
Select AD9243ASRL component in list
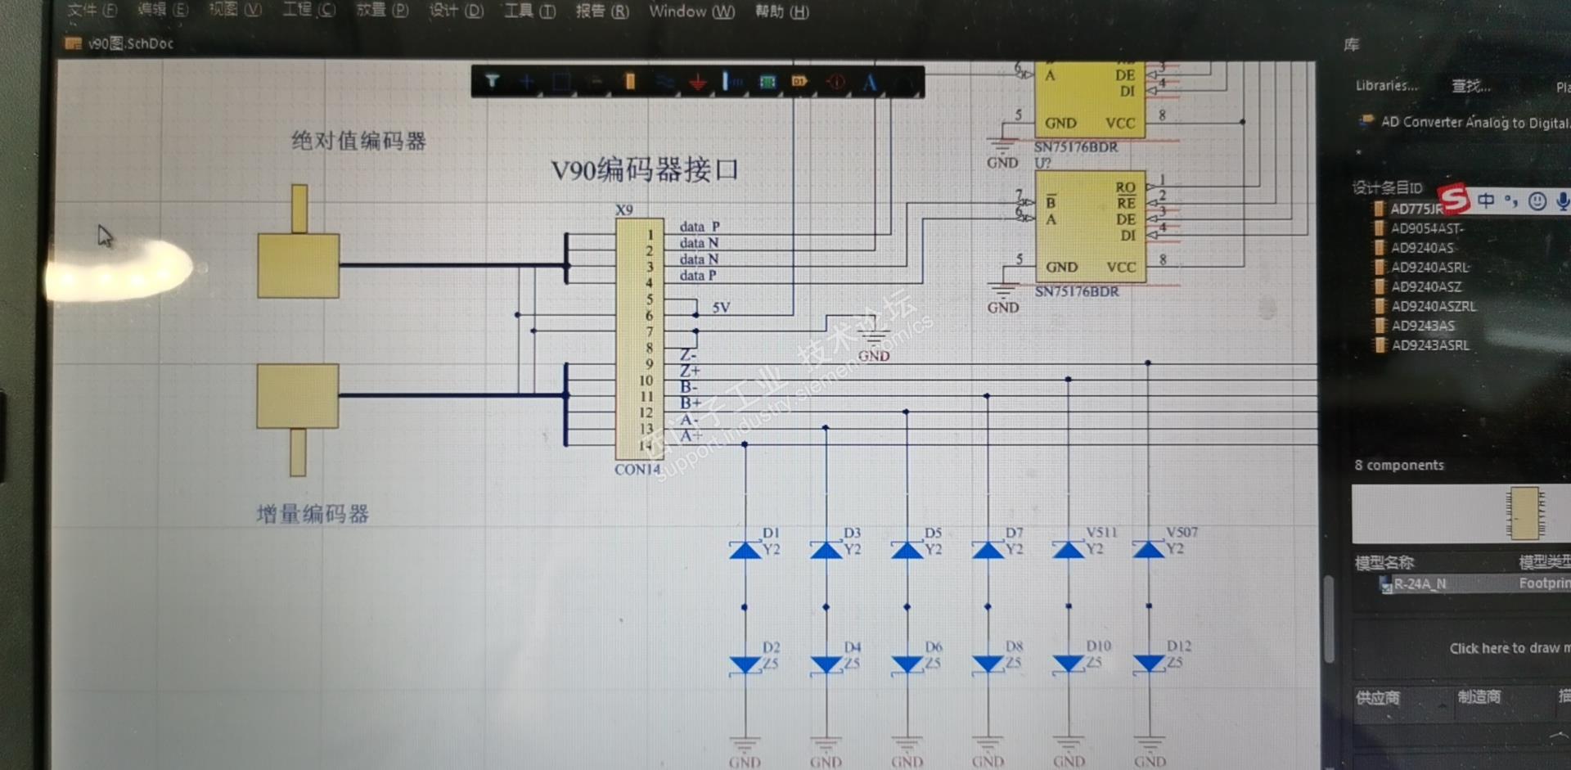tap(1429, 345)
